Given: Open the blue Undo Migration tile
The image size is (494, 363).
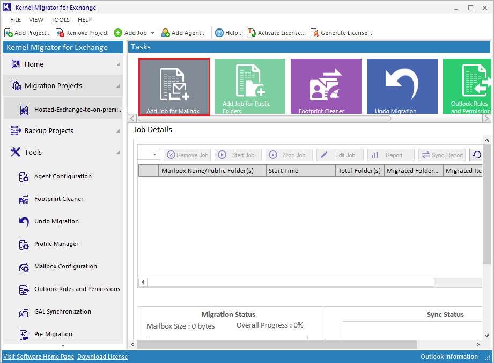Looking at the screenshot, I should point(402,86).
